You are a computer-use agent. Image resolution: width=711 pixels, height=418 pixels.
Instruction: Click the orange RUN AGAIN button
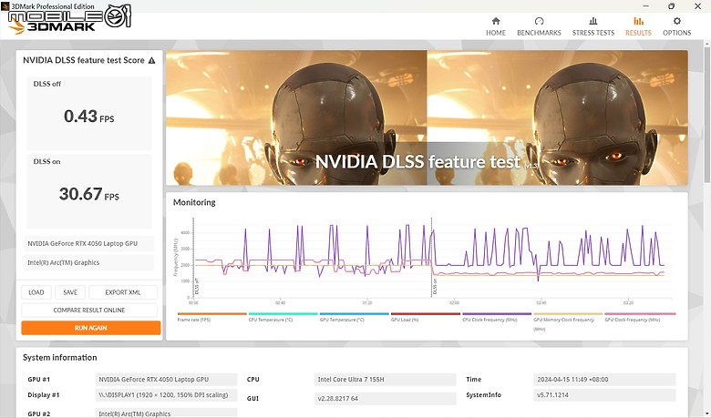click(x=90, y=328)
